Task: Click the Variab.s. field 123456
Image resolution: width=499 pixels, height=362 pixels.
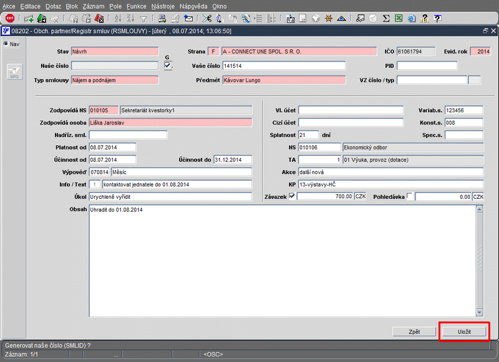Action: point(464,110)
